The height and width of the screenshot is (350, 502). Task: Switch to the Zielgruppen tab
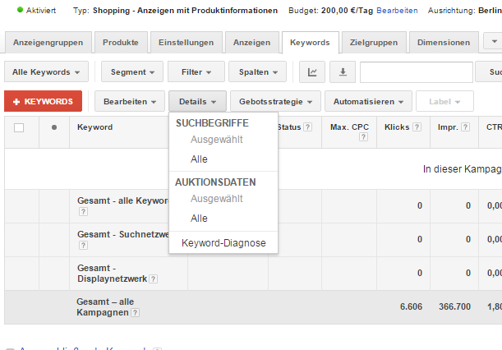point(374,42)
